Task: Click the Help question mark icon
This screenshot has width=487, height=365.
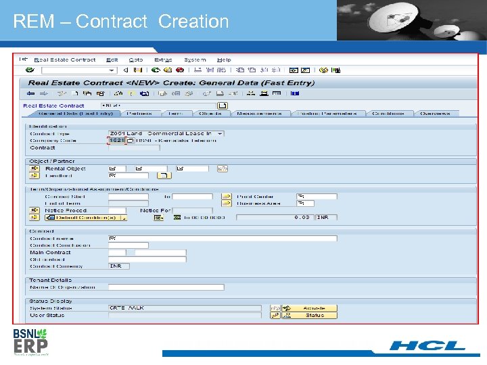Action: [323, 70]
